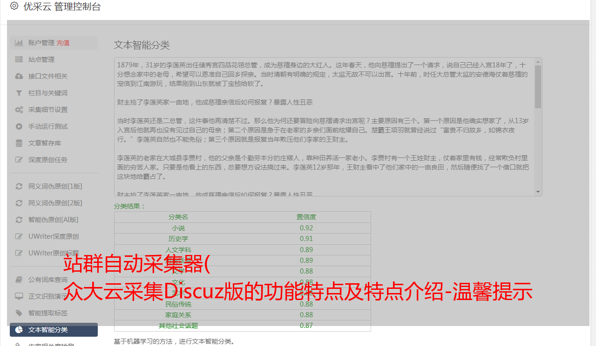Click the cloud download icon for 接口文件相关
The height and width of the screenshot is (346, 596).
tap(19, 76)
